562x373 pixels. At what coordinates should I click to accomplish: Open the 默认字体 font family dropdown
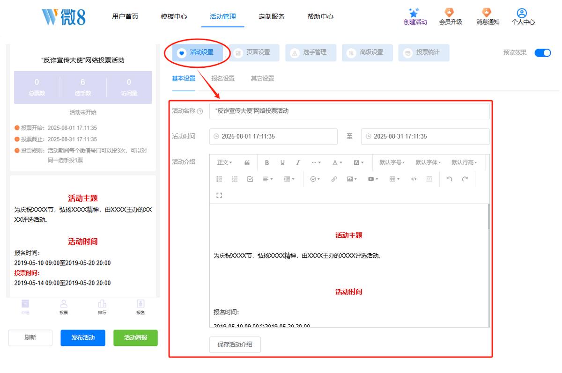pos(428,162)
